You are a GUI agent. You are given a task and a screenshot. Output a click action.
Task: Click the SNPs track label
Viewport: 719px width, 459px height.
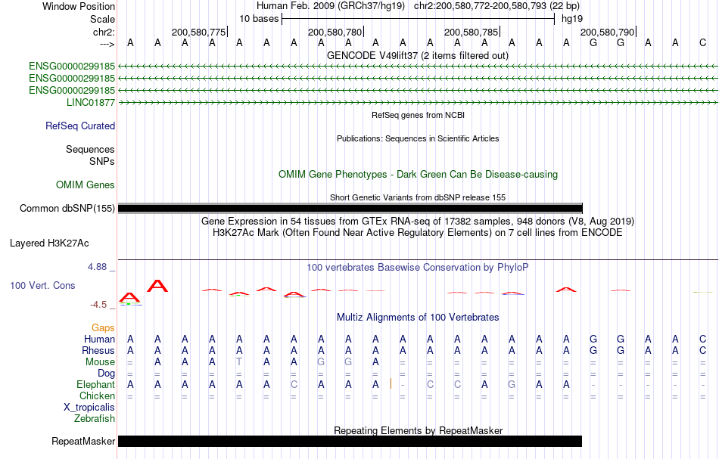102,161
